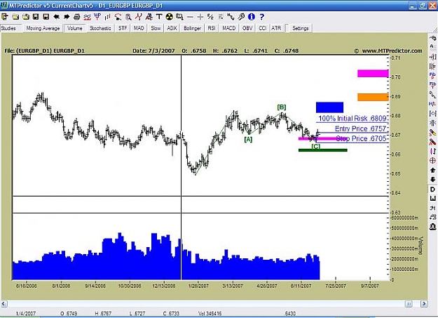The height and width of the screenshot is (318, 438).
Task: Select the T text tool
Action: coord(159,17)
